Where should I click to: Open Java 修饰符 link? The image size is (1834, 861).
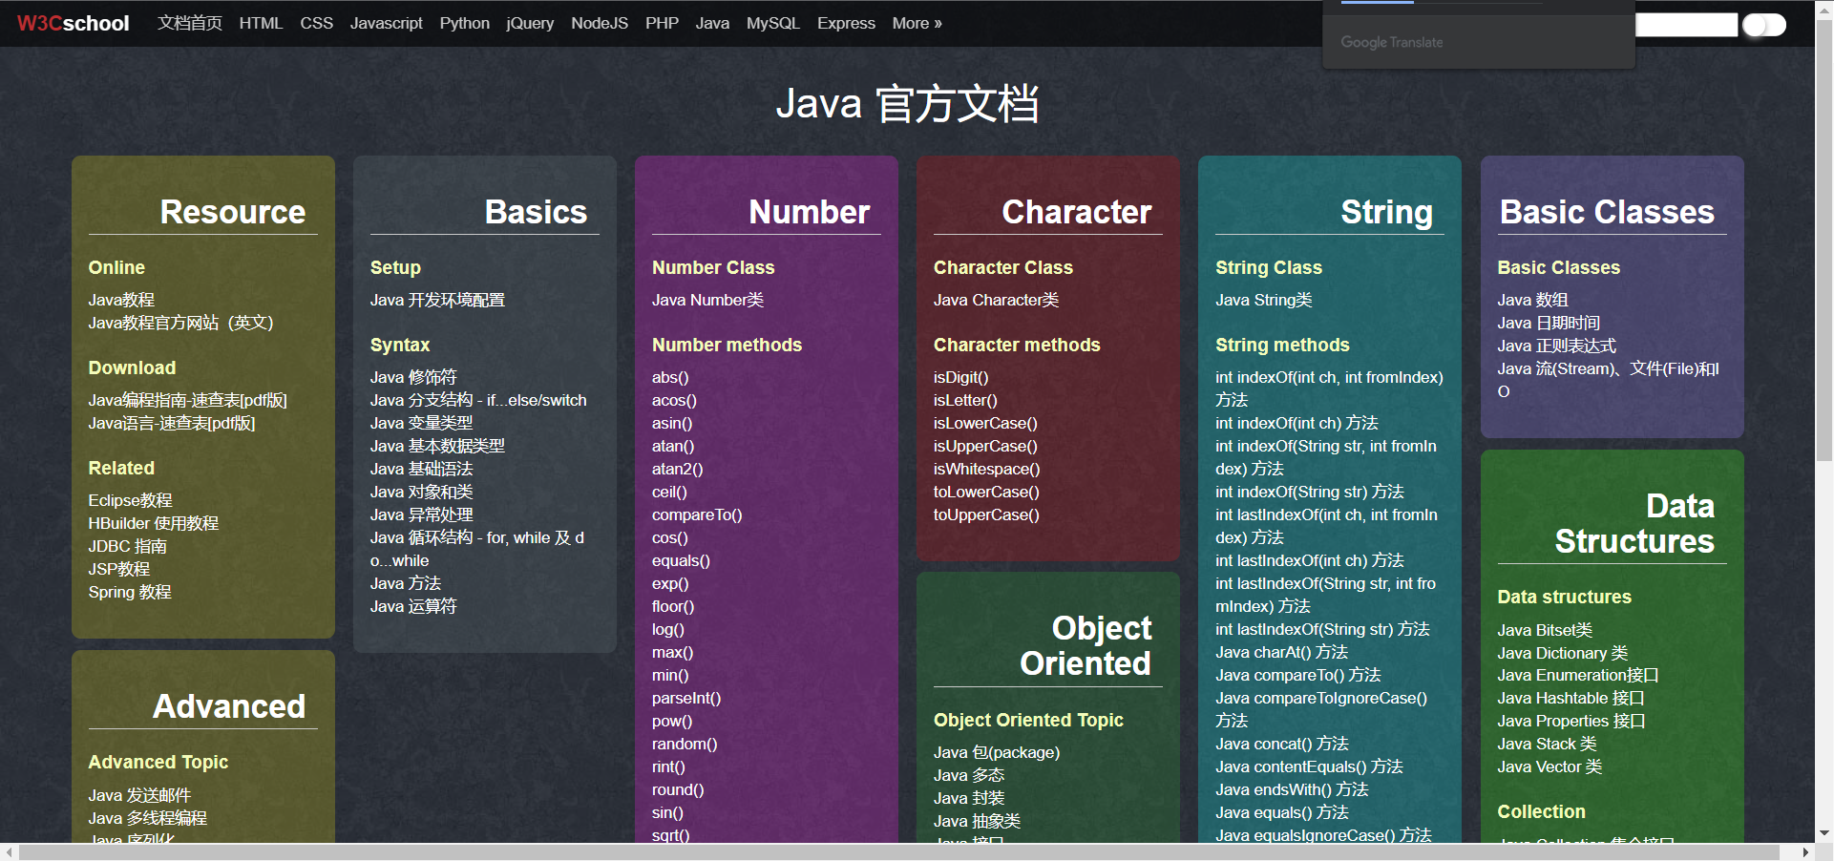coord(413,377)
